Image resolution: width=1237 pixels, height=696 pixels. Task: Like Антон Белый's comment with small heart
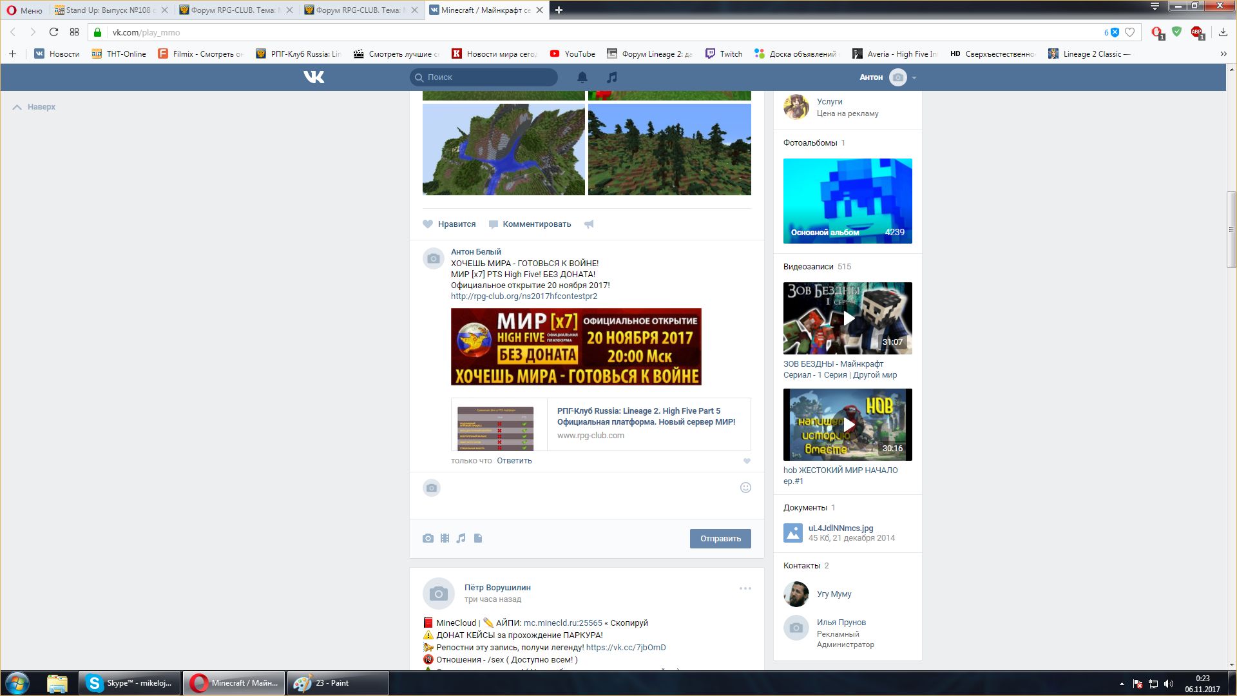click(x=747, y=461)
